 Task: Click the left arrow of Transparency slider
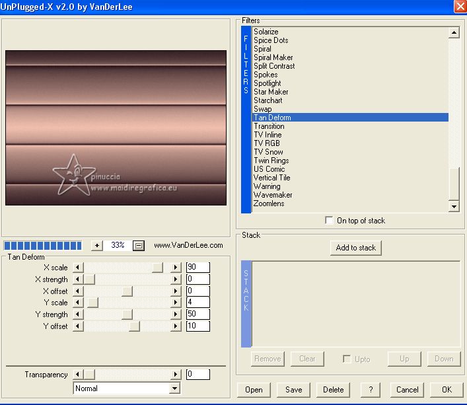[x=78, y=375]
